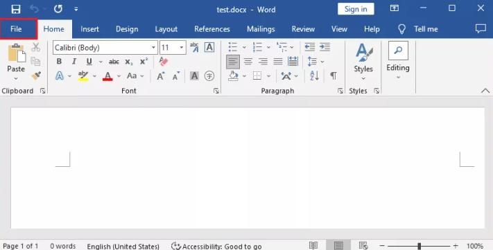Click the Numbering list icon
Viewport: 493px width, 250px height.
(x=257, y=47)
